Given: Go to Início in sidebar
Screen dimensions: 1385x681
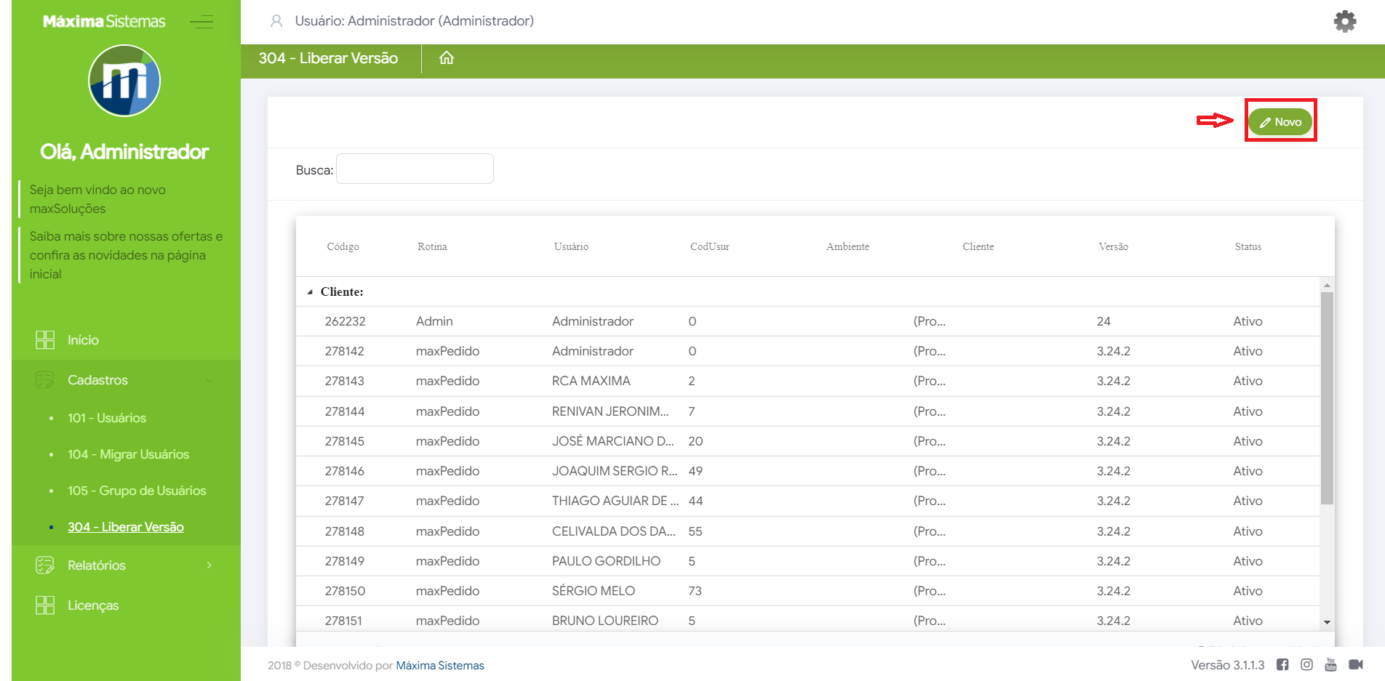Looking at the screenshot, I should [x=83, y=340].
